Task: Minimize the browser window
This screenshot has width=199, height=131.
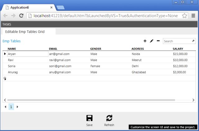Action: click(x=176, y=2)
